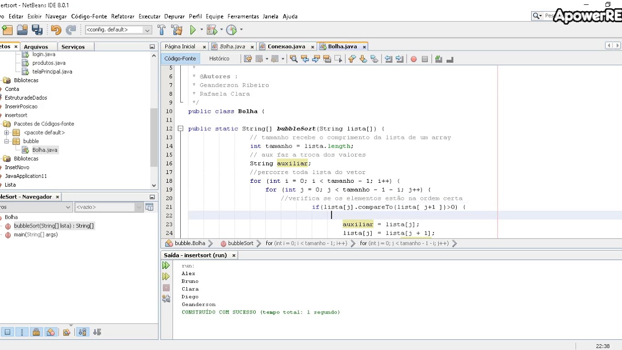
Task: Select Código-Fonte view button
Action: click(180, 59)
